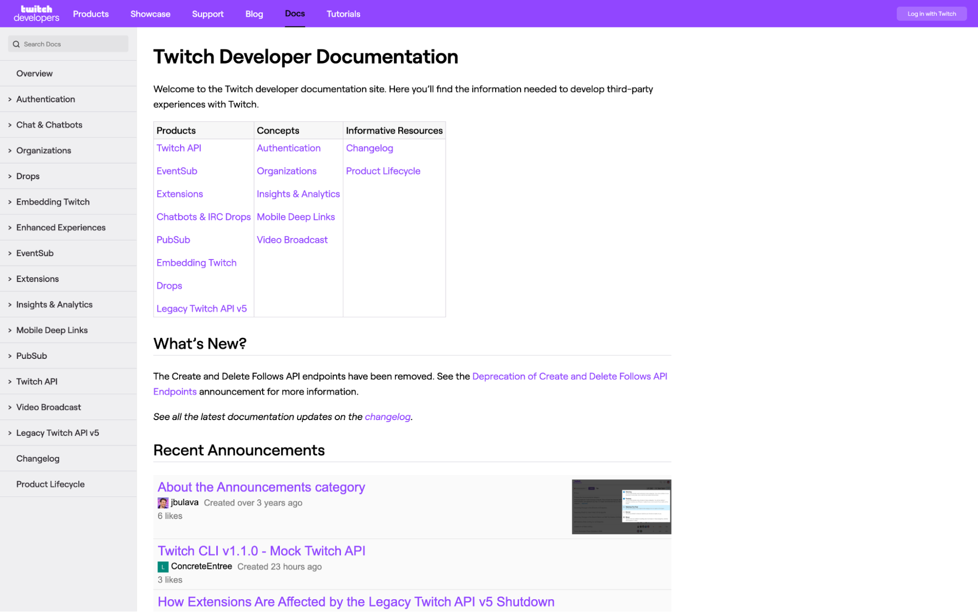
Task: Click jbulava's avatar next to the announcement
Action: (x=162, y=502)
